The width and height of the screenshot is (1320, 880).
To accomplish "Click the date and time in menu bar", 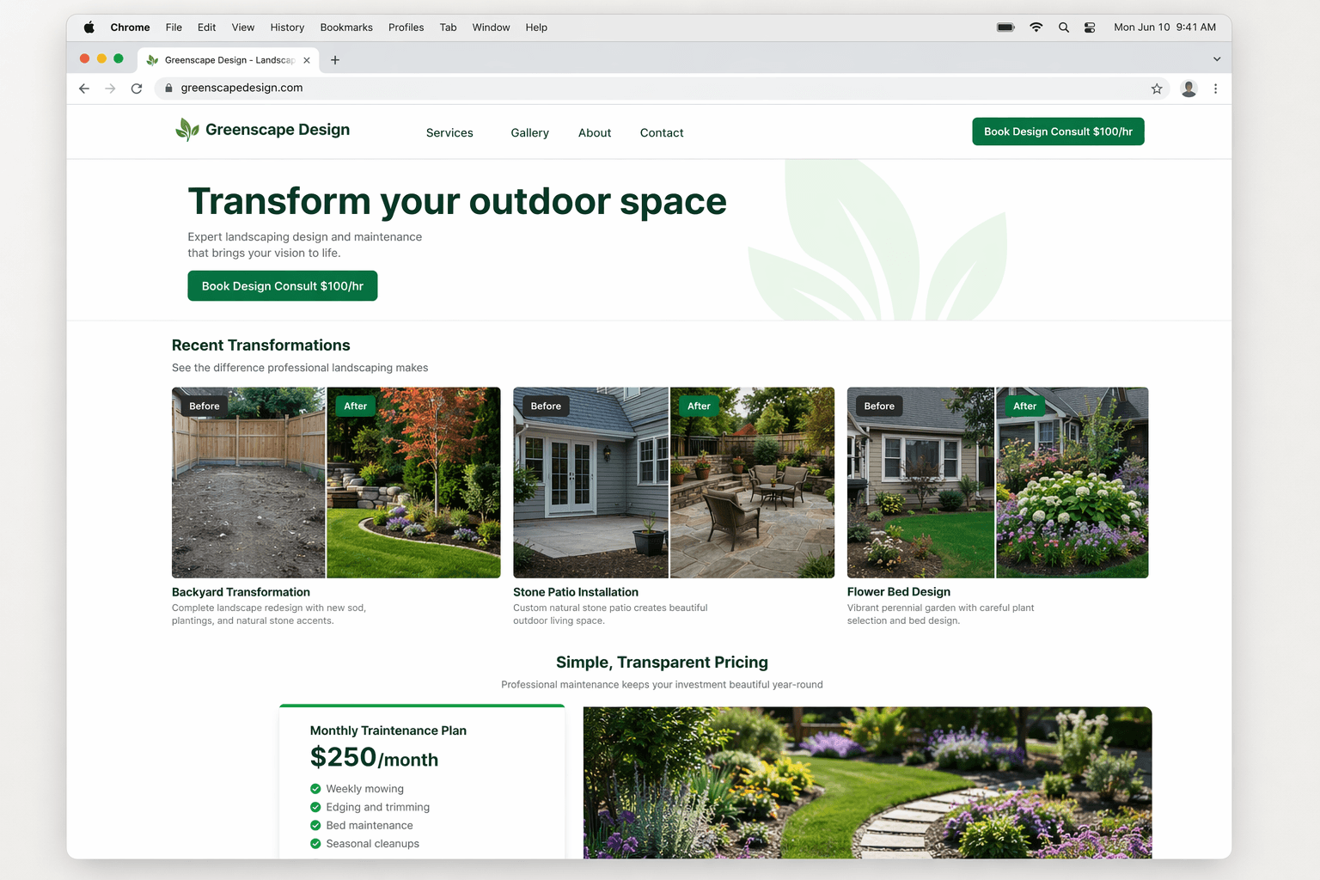I will tap(1164, 27).
